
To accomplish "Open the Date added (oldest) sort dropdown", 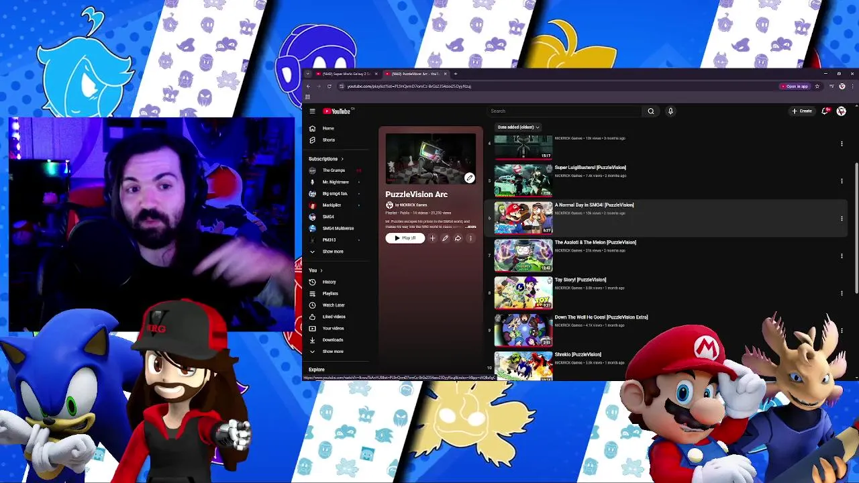I will pyautogui.click(x=518, y=127).
